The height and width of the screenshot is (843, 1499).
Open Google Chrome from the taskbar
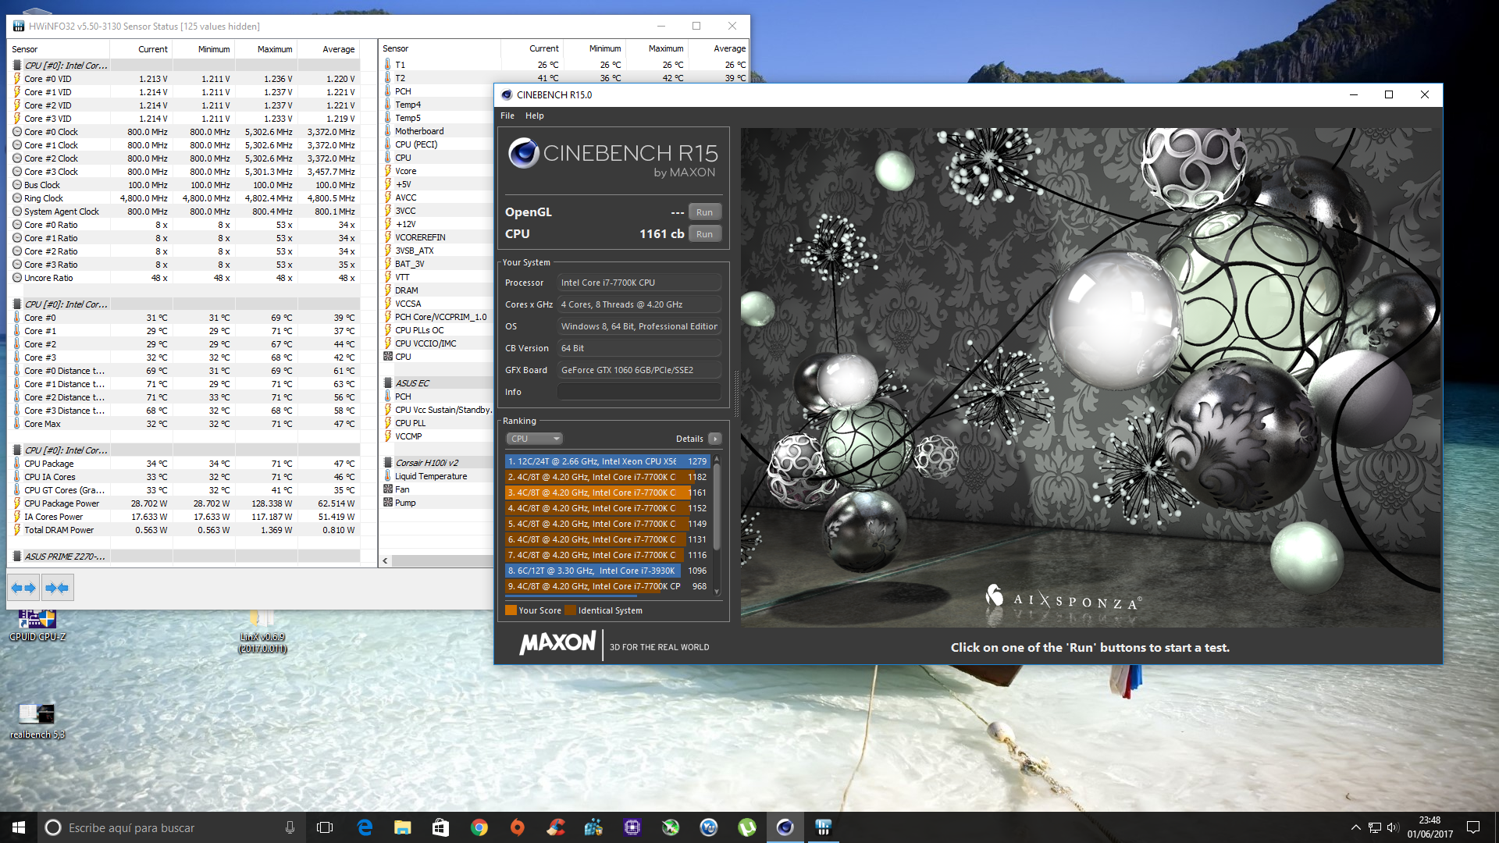click(479, 827)
